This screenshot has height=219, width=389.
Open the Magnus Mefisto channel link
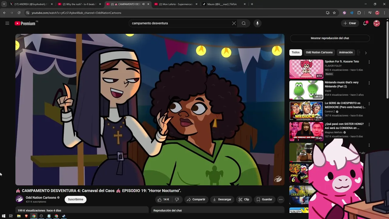334,132
